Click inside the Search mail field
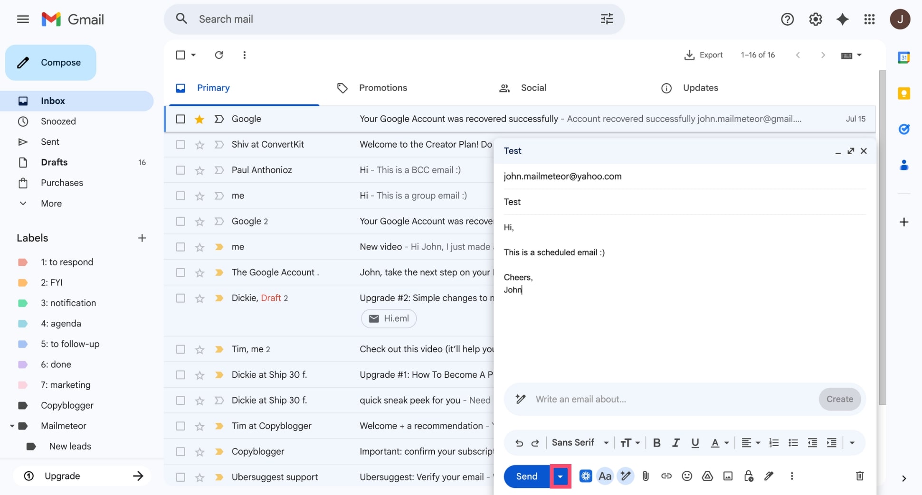Screen dimensions: 922x495 333,19
